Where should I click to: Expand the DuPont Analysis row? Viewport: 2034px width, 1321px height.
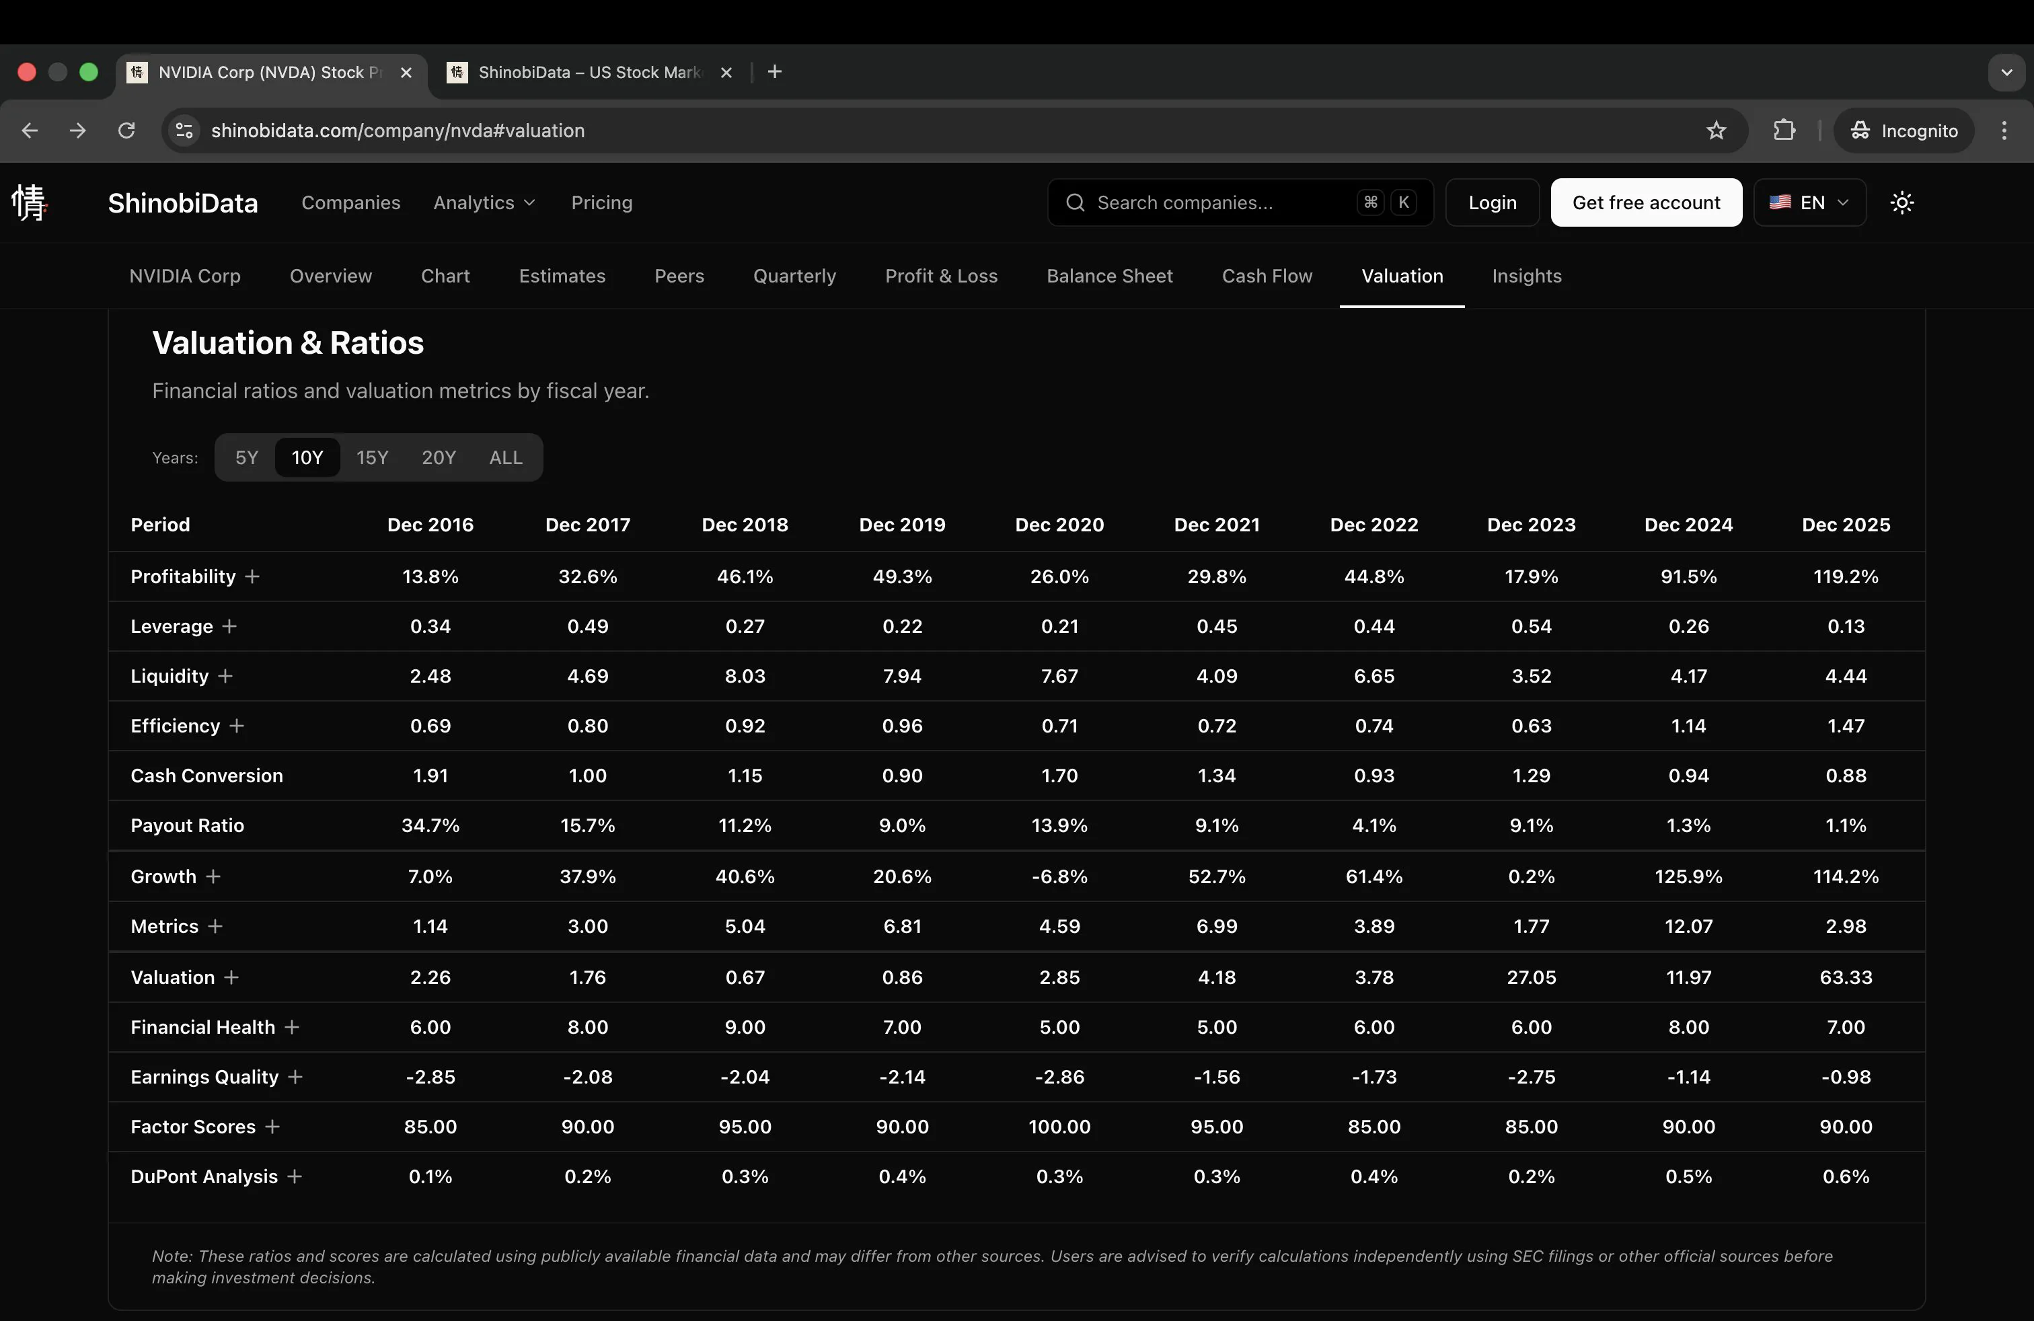(295, 1176)
